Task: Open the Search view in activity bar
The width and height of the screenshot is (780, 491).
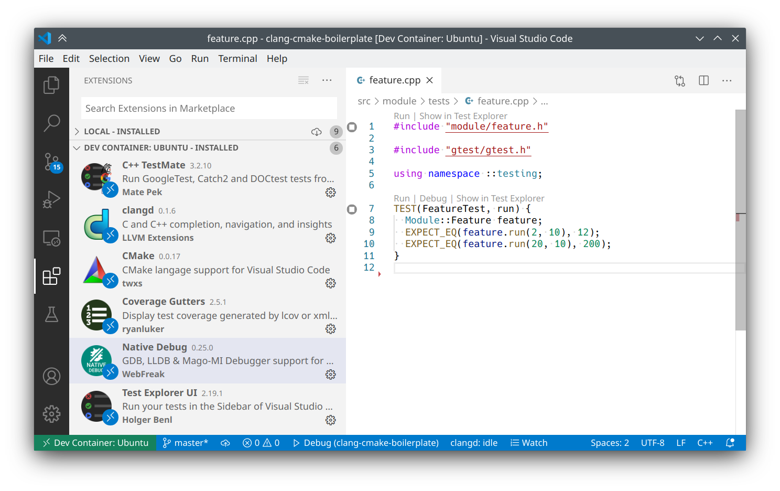Action: pyautogui.click(x=51, y=123)
